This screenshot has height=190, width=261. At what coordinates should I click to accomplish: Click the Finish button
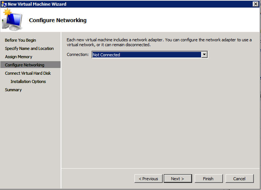[208, 179]
